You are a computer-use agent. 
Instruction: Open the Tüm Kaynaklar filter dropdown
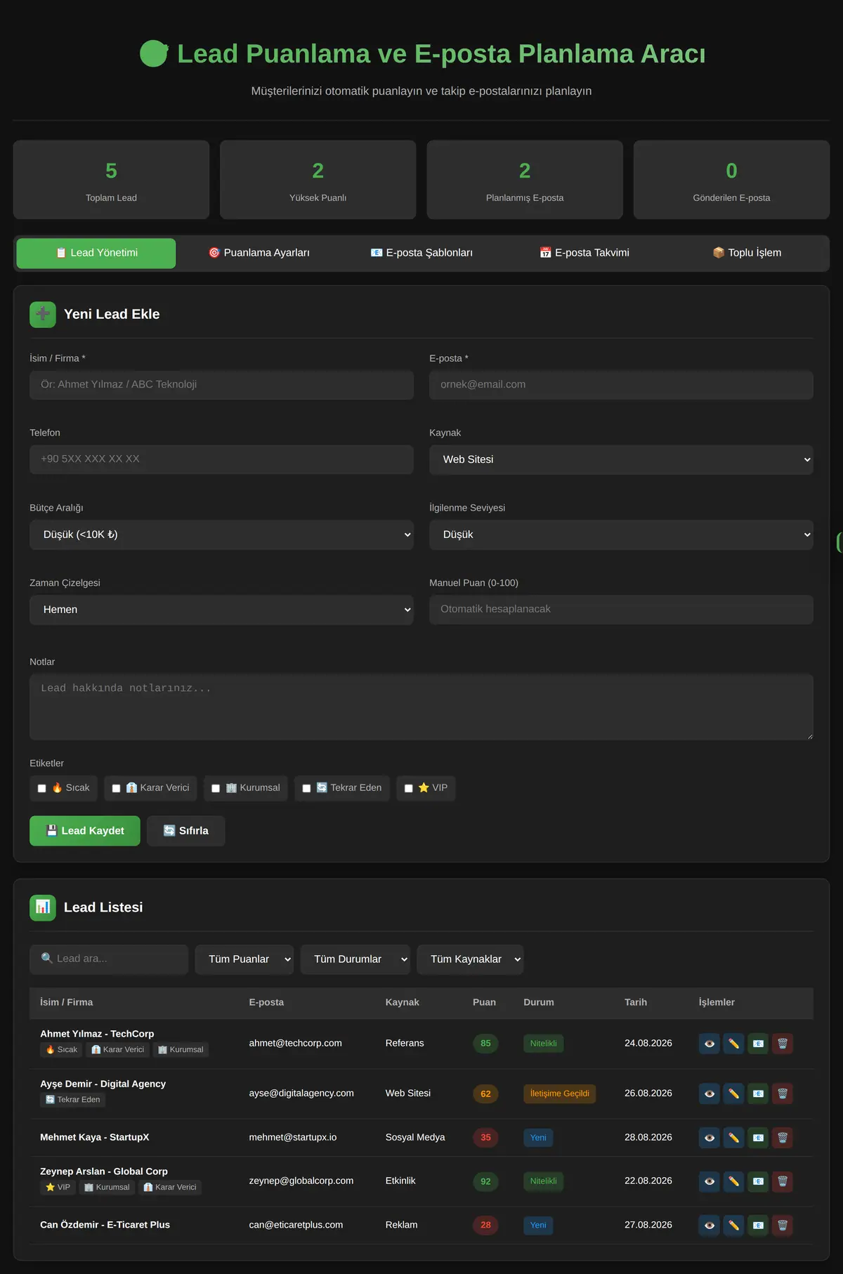(x=471, y=959)
